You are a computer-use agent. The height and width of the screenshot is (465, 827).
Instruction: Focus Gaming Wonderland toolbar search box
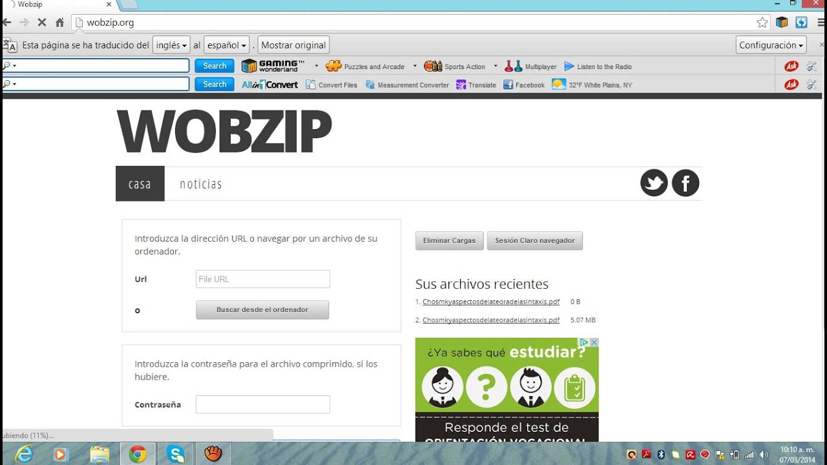click(96, 66)
